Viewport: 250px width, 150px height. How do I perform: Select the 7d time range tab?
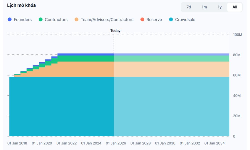click(x=189, y=7)
